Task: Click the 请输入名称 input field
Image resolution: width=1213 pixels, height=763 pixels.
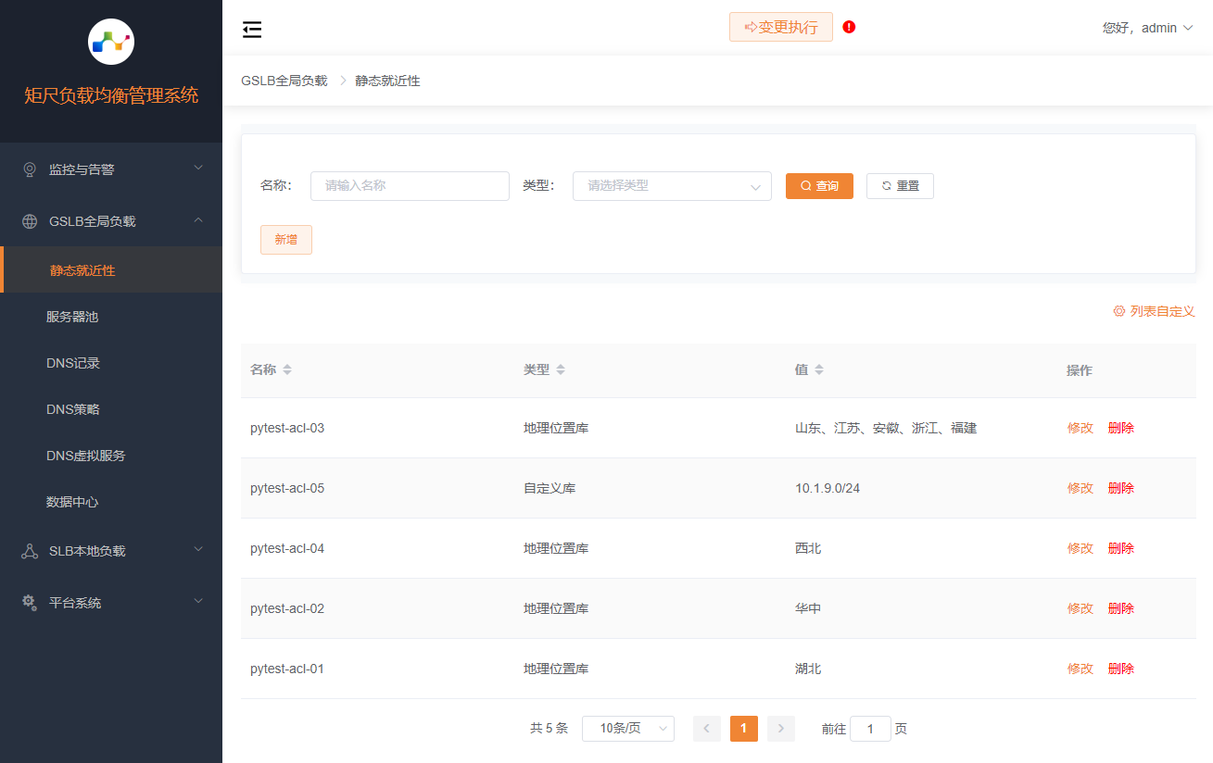Action: (410, 185)
